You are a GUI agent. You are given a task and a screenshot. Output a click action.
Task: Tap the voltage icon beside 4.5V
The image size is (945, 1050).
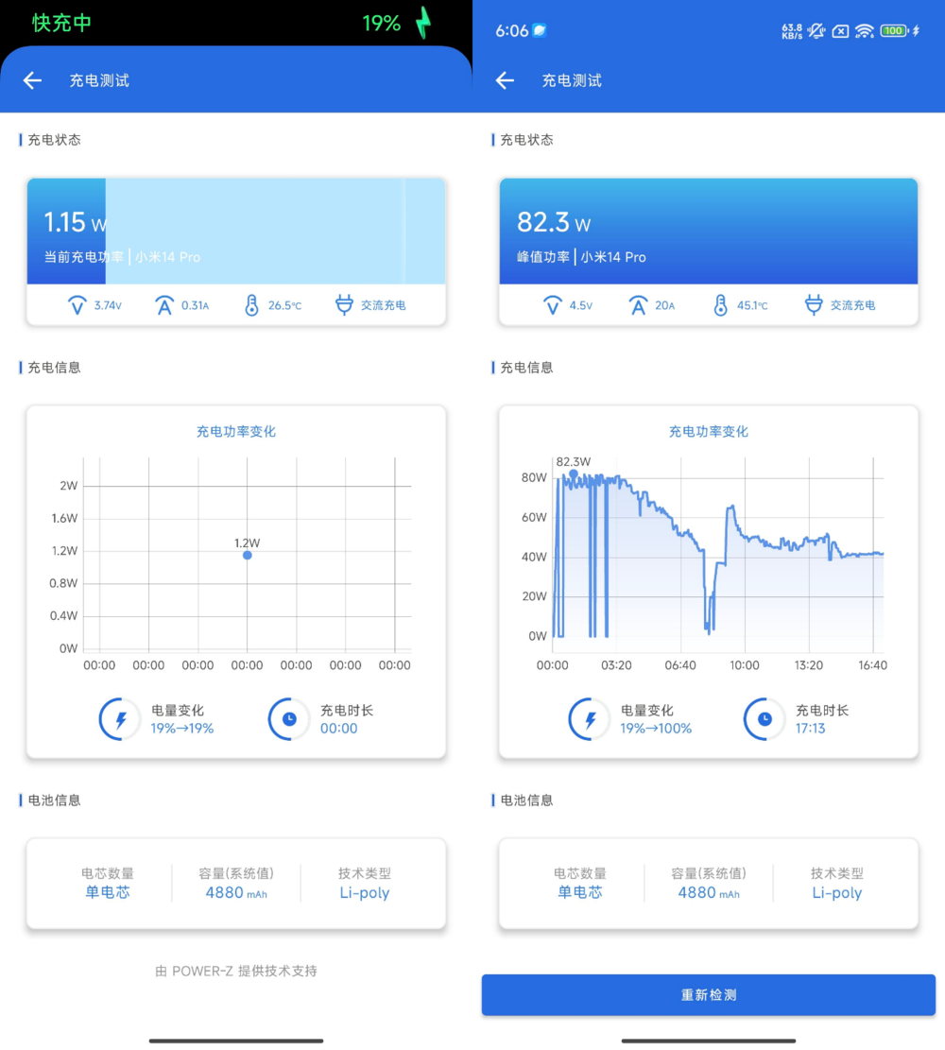[553, 305]
